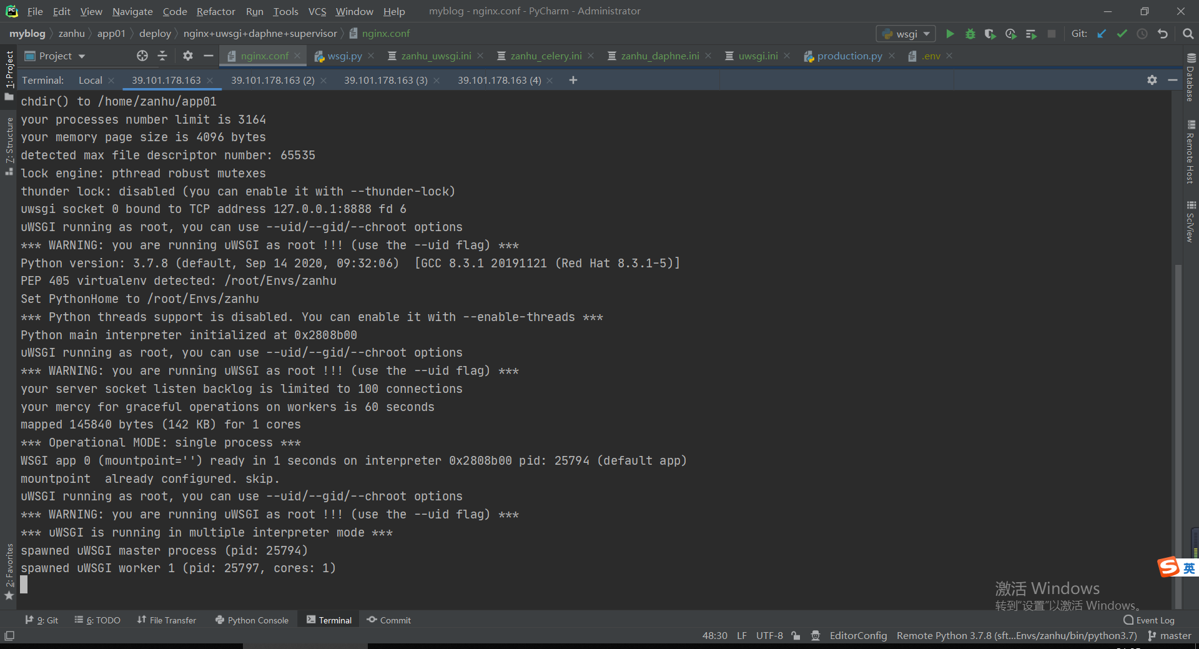Open the master Git branch popup
The image size is (1199, 649).
click(x=1169, y=635)
